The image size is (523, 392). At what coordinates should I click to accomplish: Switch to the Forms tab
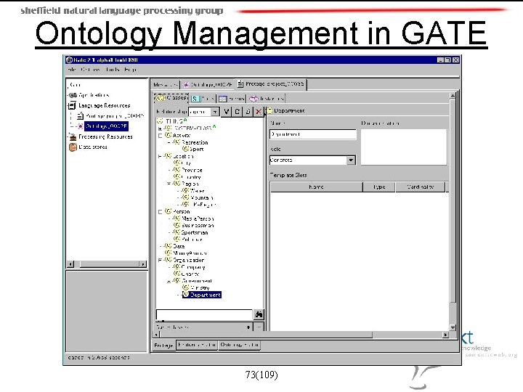232,99
